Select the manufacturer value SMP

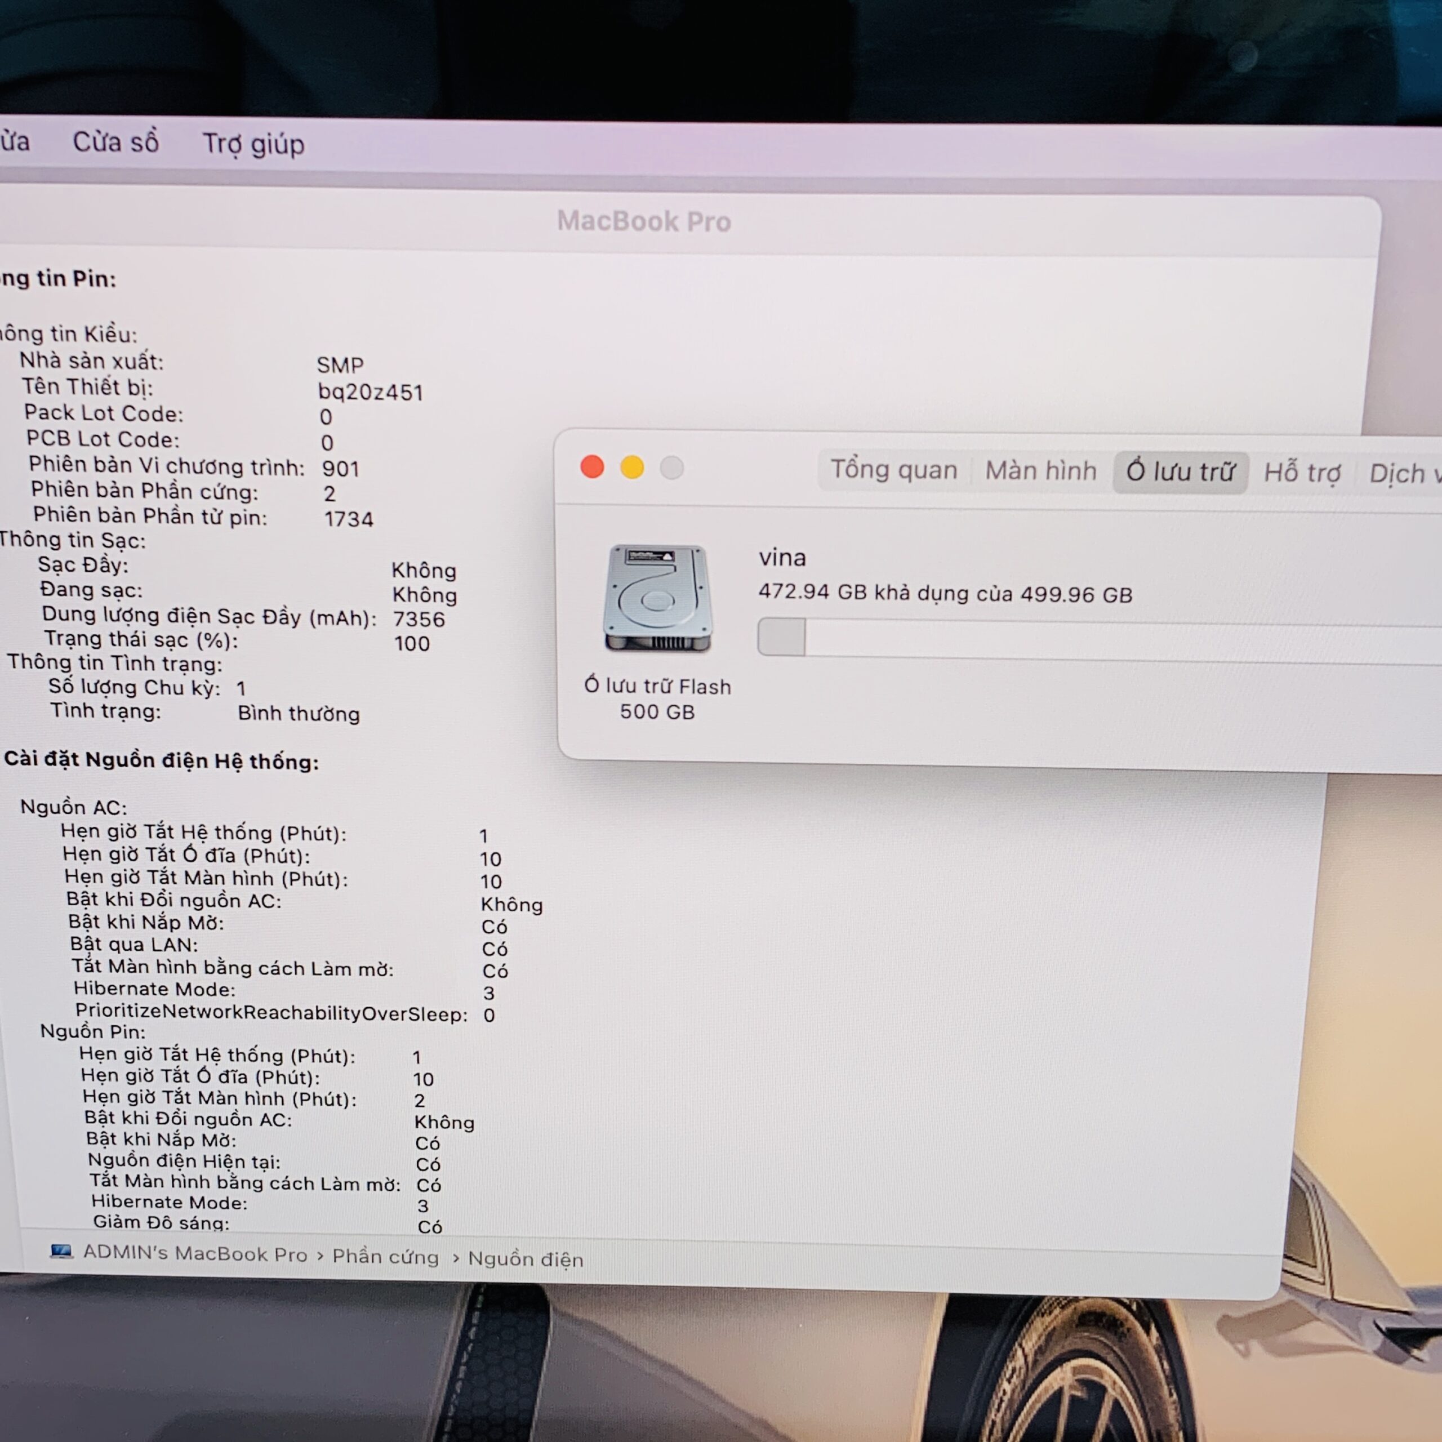tap(340, 365)
